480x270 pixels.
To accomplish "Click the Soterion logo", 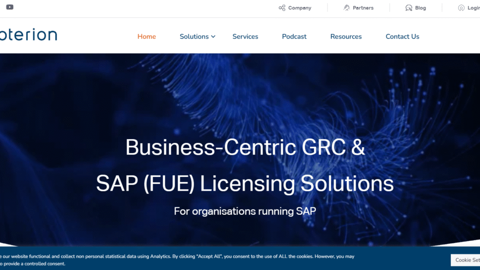I will tap(29, 35).
